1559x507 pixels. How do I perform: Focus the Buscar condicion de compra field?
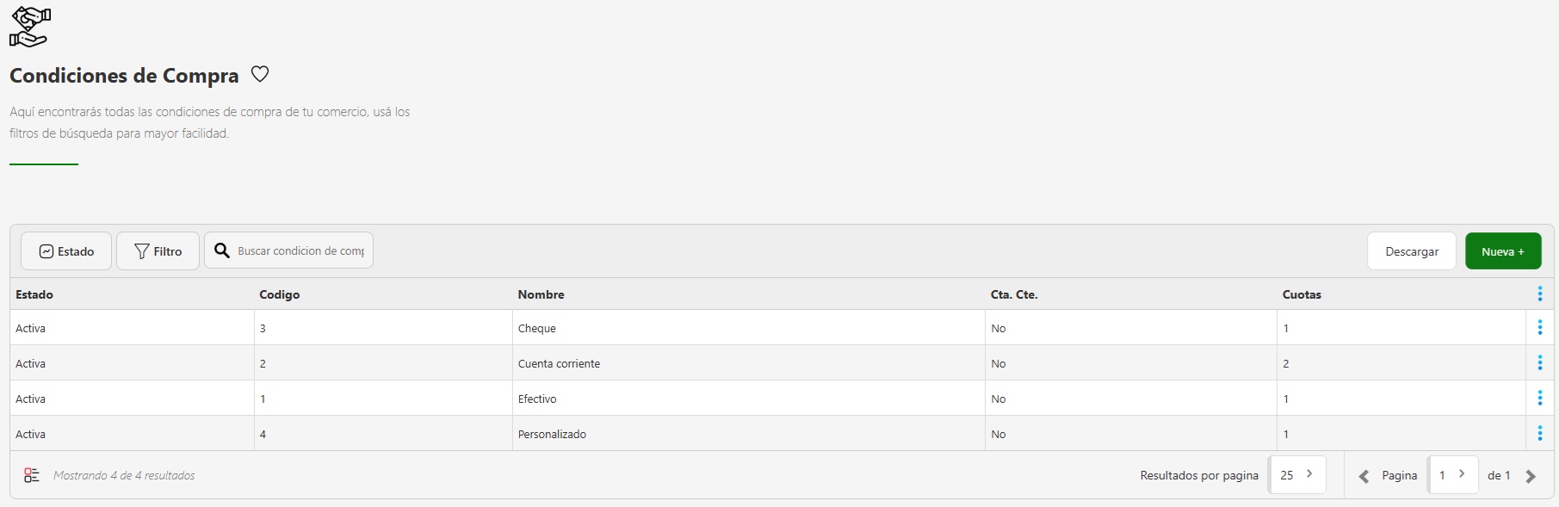coord(300,250)
